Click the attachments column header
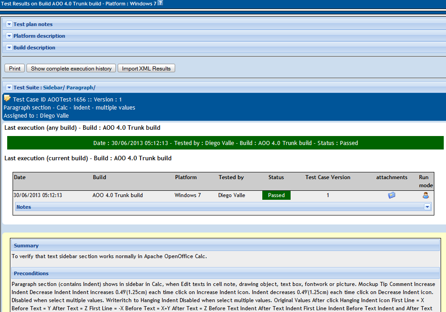446x312 pixels. pos(392,177)
